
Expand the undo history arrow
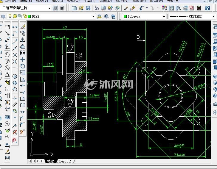click(147, 8)
